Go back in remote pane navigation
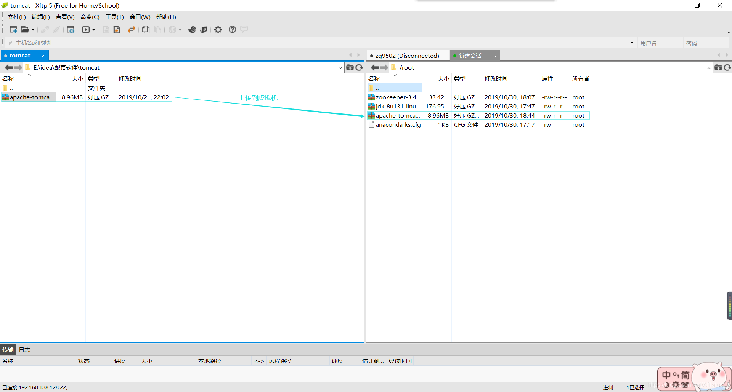The height and width of the screenshot is (392, 732). click(x=375, y=68)
